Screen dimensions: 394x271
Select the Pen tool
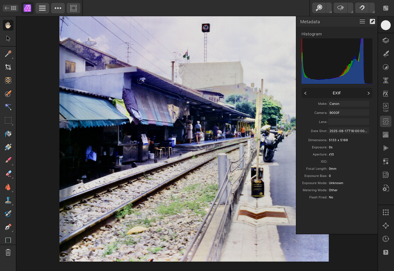[8, 227]
